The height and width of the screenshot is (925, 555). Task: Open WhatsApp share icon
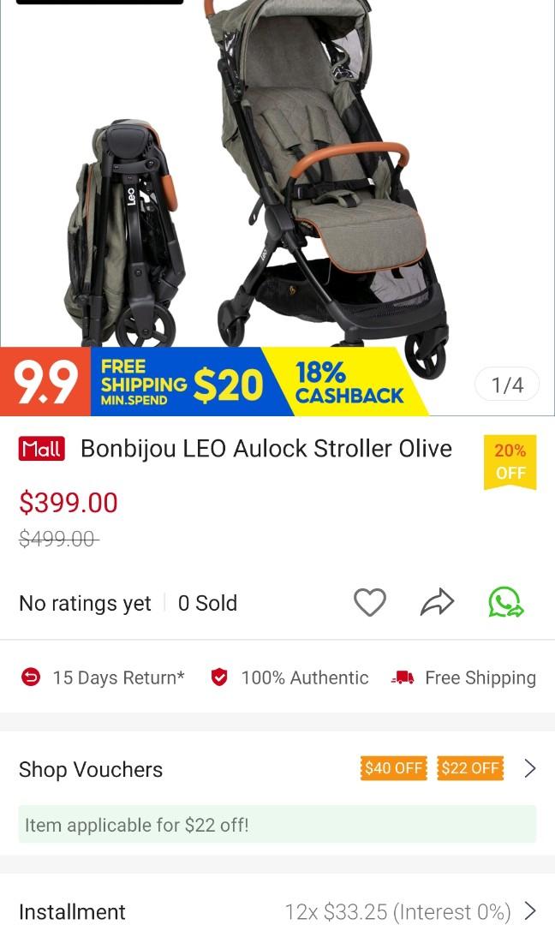pos(505,602)
